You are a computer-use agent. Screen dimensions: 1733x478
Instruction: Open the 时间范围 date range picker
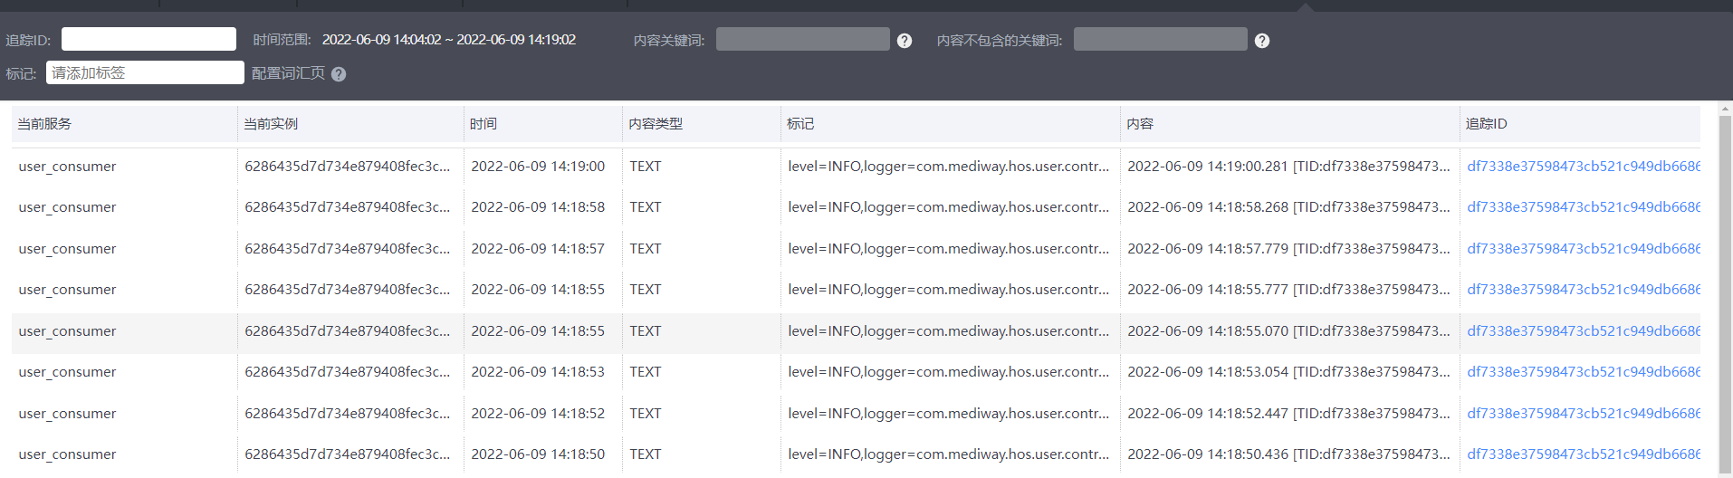[448, 40]
